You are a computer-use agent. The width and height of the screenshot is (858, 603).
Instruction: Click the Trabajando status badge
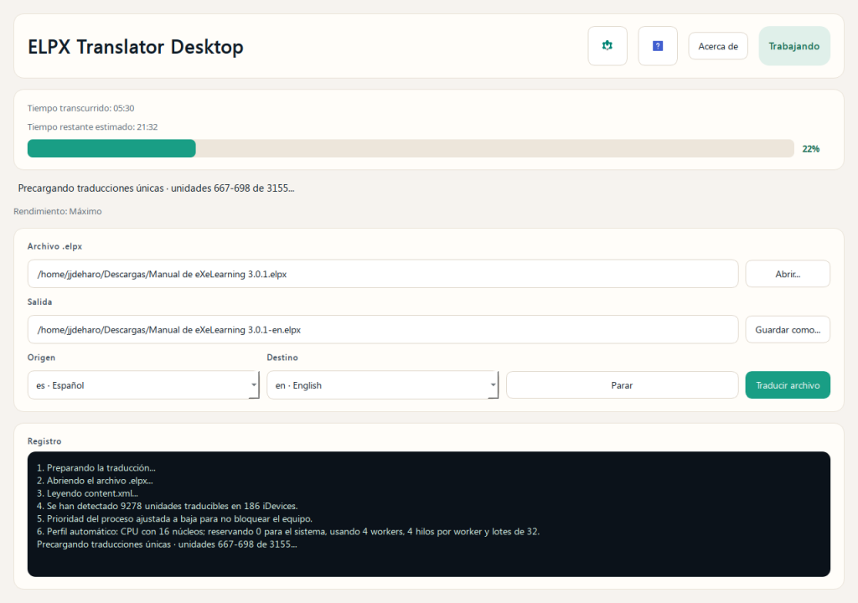[793, 46]
